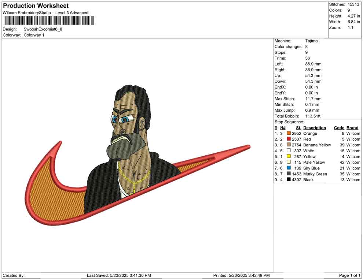Click the barcode under the worksheet title
Viewport: 363px width, 279px height.
(48, 21)
